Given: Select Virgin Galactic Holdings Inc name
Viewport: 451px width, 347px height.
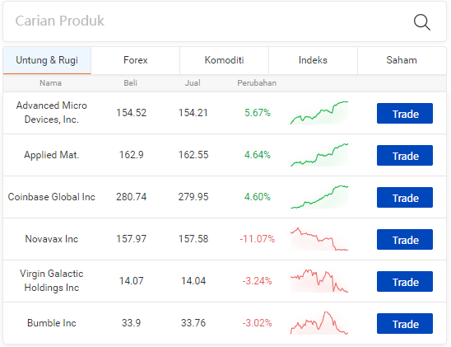Looking at the screenshot, I should 52,281.
